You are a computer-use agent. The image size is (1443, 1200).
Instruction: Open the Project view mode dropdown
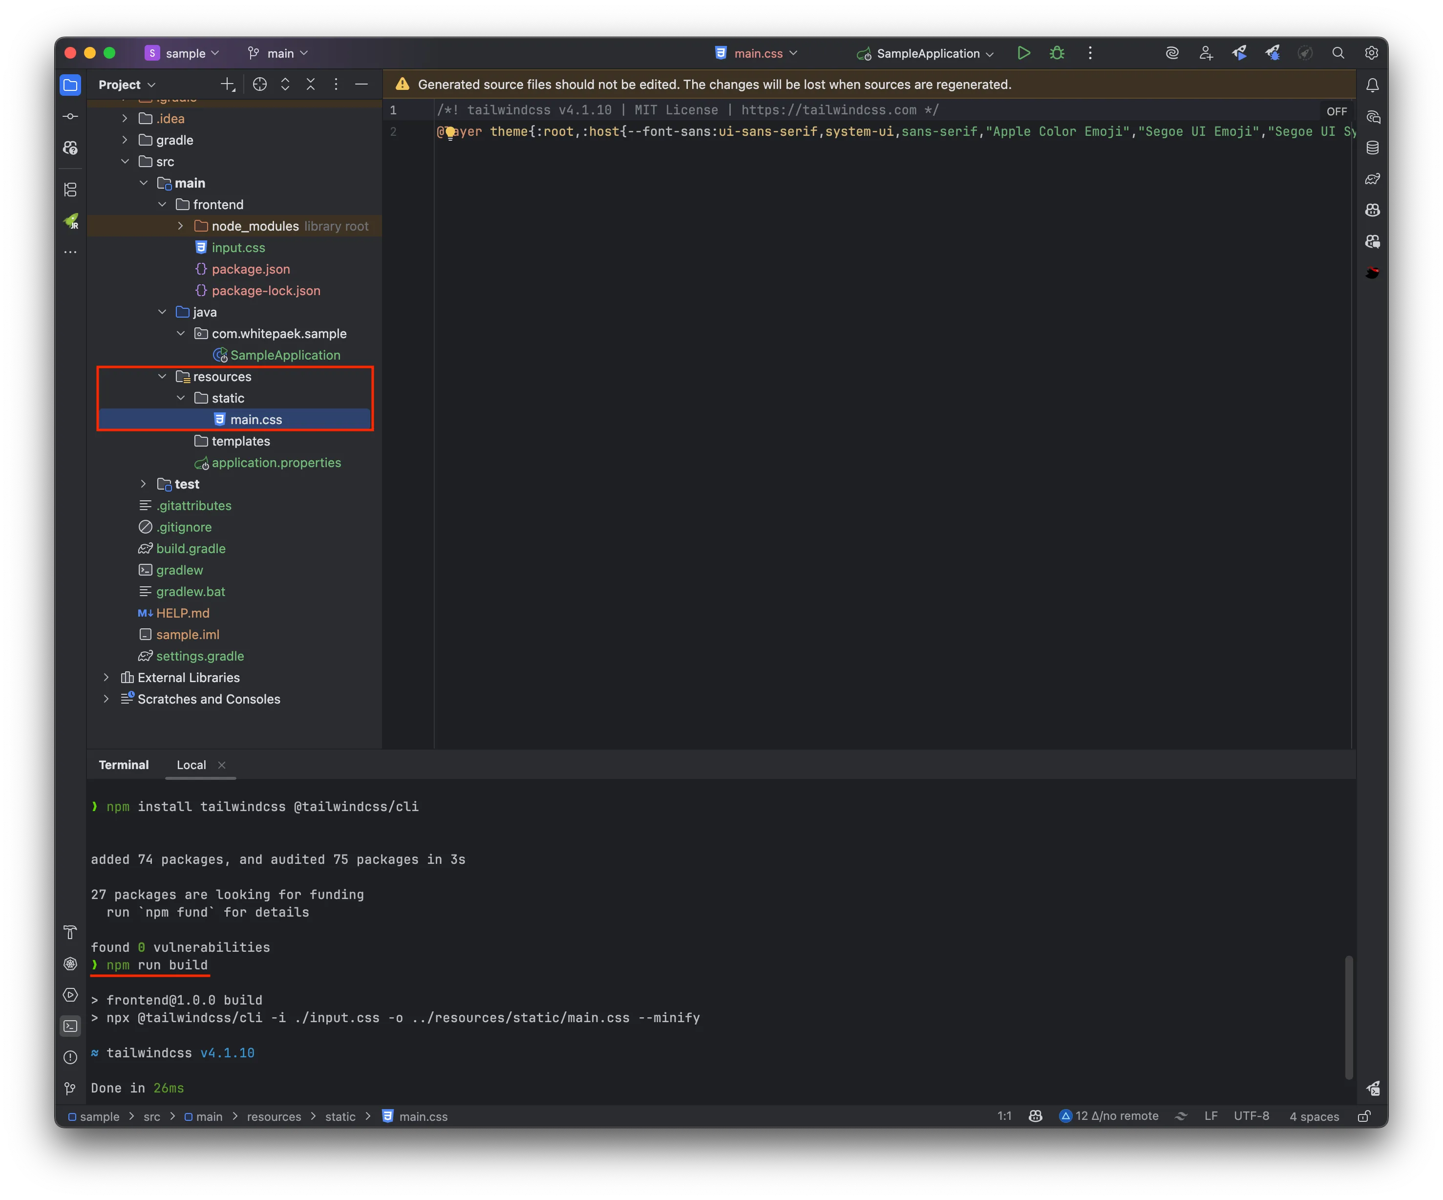tap(127, 85)
